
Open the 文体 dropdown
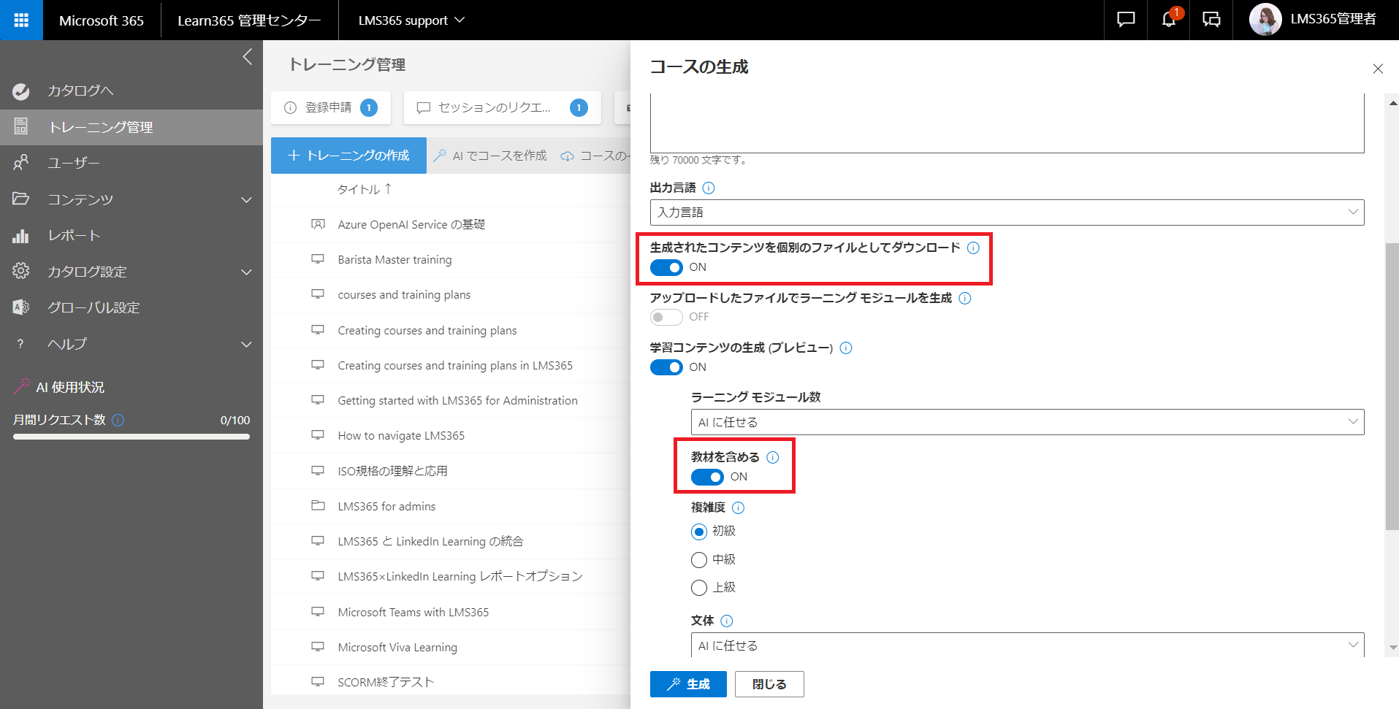(1027, 645)
